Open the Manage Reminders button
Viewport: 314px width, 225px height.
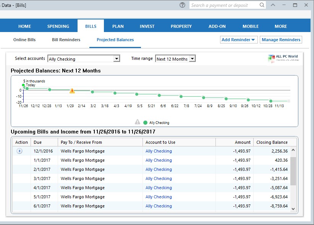281,40
